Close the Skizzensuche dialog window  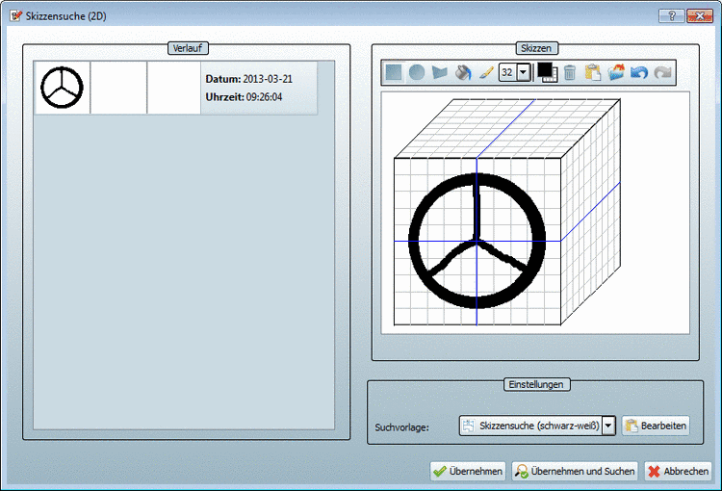click(700, 16)
